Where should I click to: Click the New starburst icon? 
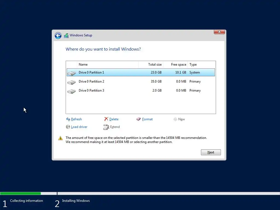(x=175, y=119)
